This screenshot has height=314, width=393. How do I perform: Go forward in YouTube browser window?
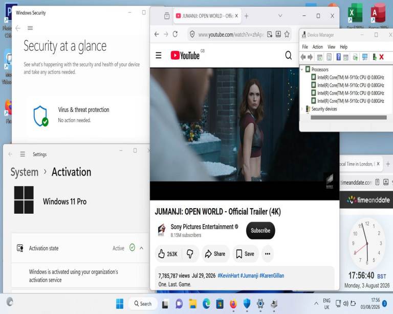(166, 34)
